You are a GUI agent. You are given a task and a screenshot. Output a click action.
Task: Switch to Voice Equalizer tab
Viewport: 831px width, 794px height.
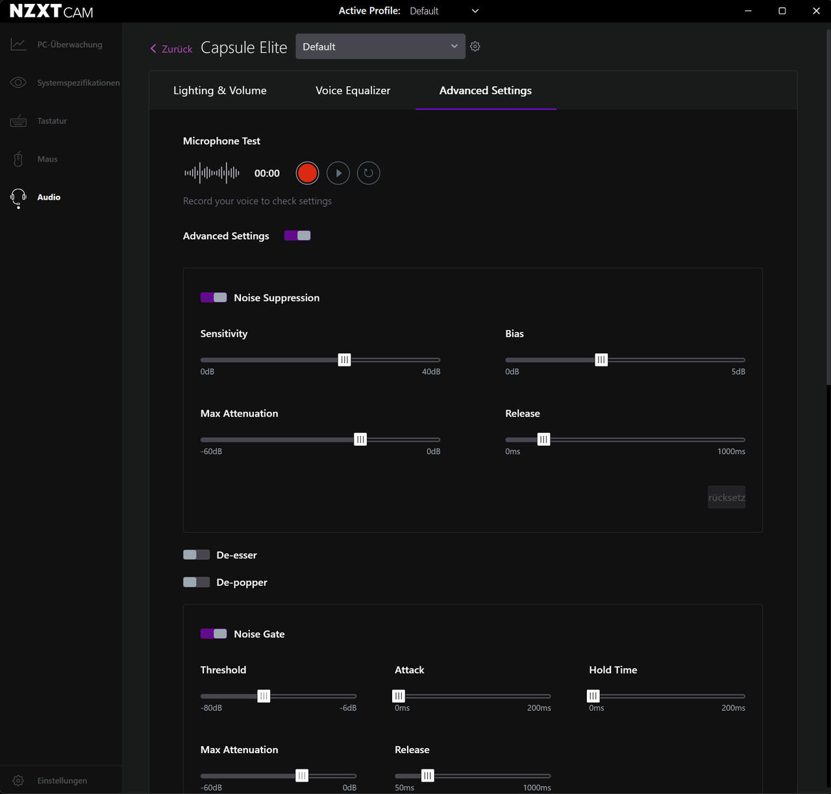tap(353, 90)
